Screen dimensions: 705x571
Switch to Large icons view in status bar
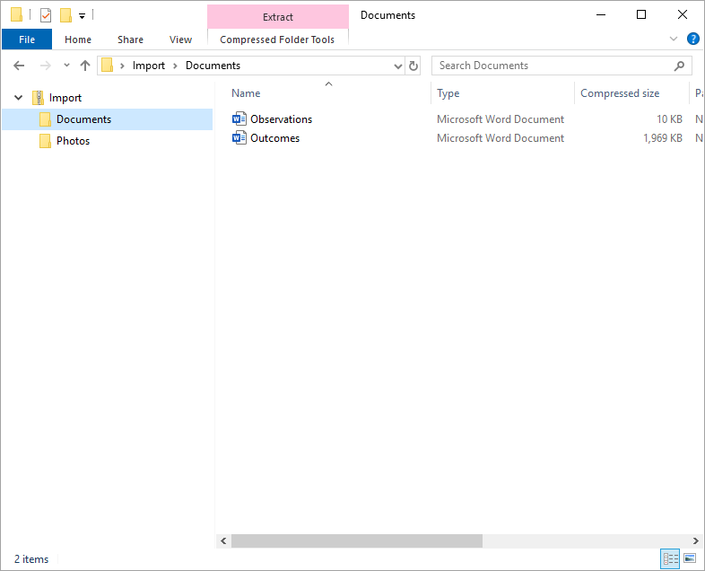click(690, 558)
